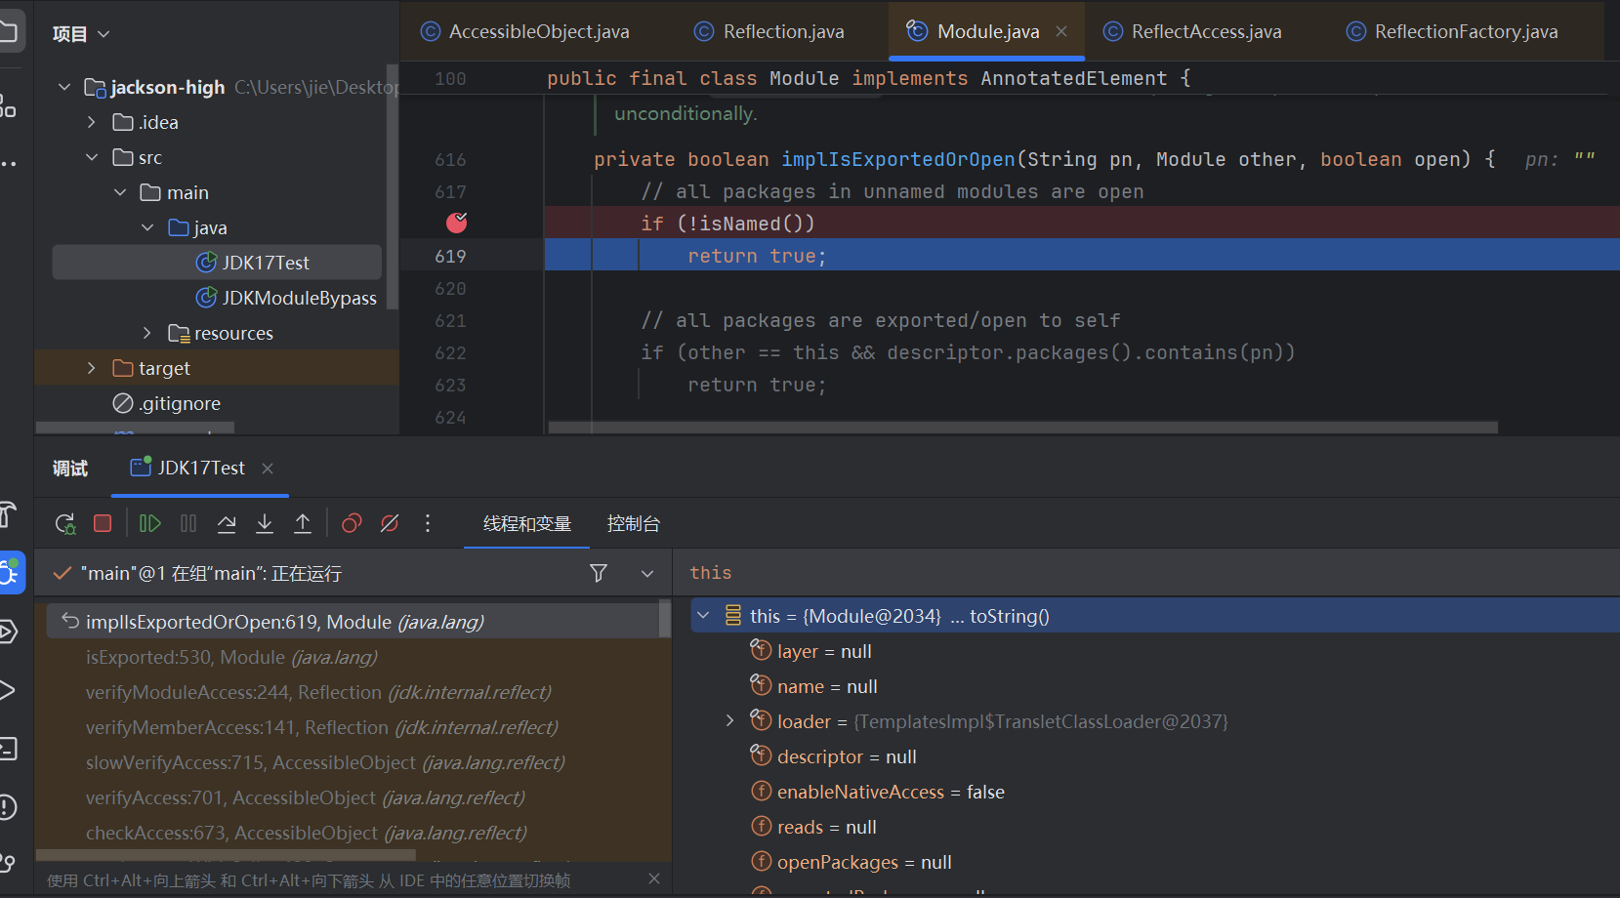Click the toString() link on this variable
This screenshot has width=1620, height=898.
point(1010,616)
